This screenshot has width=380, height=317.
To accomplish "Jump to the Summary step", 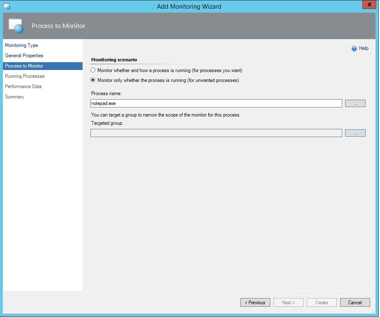I will 14,97.
